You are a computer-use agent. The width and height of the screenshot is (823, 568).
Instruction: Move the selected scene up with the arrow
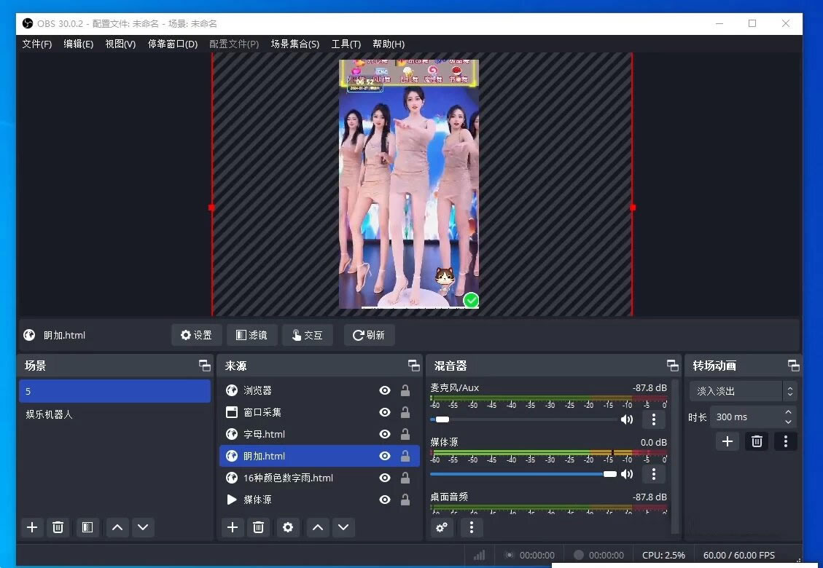117,527
